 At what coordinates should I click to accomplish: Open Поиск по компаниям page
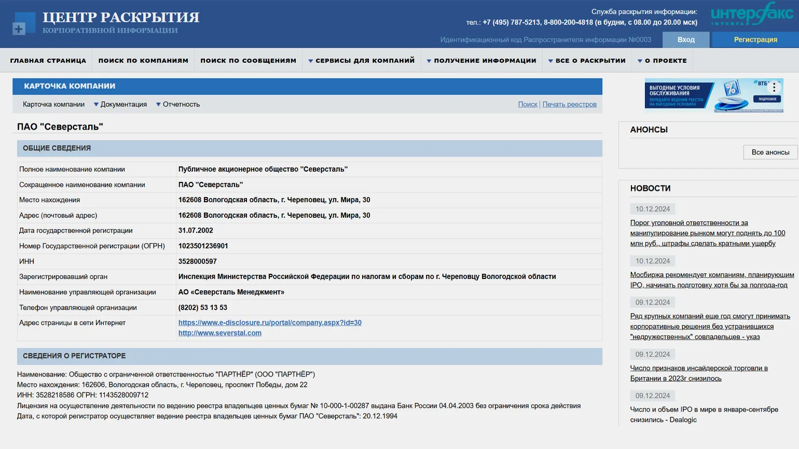pos(143,61)
